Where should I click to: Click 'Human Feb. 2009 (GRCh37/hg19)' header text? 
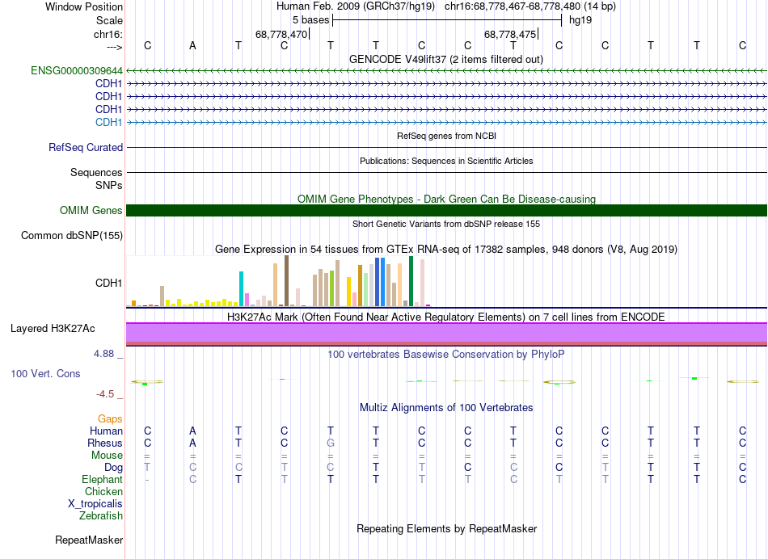pos(356,6)
